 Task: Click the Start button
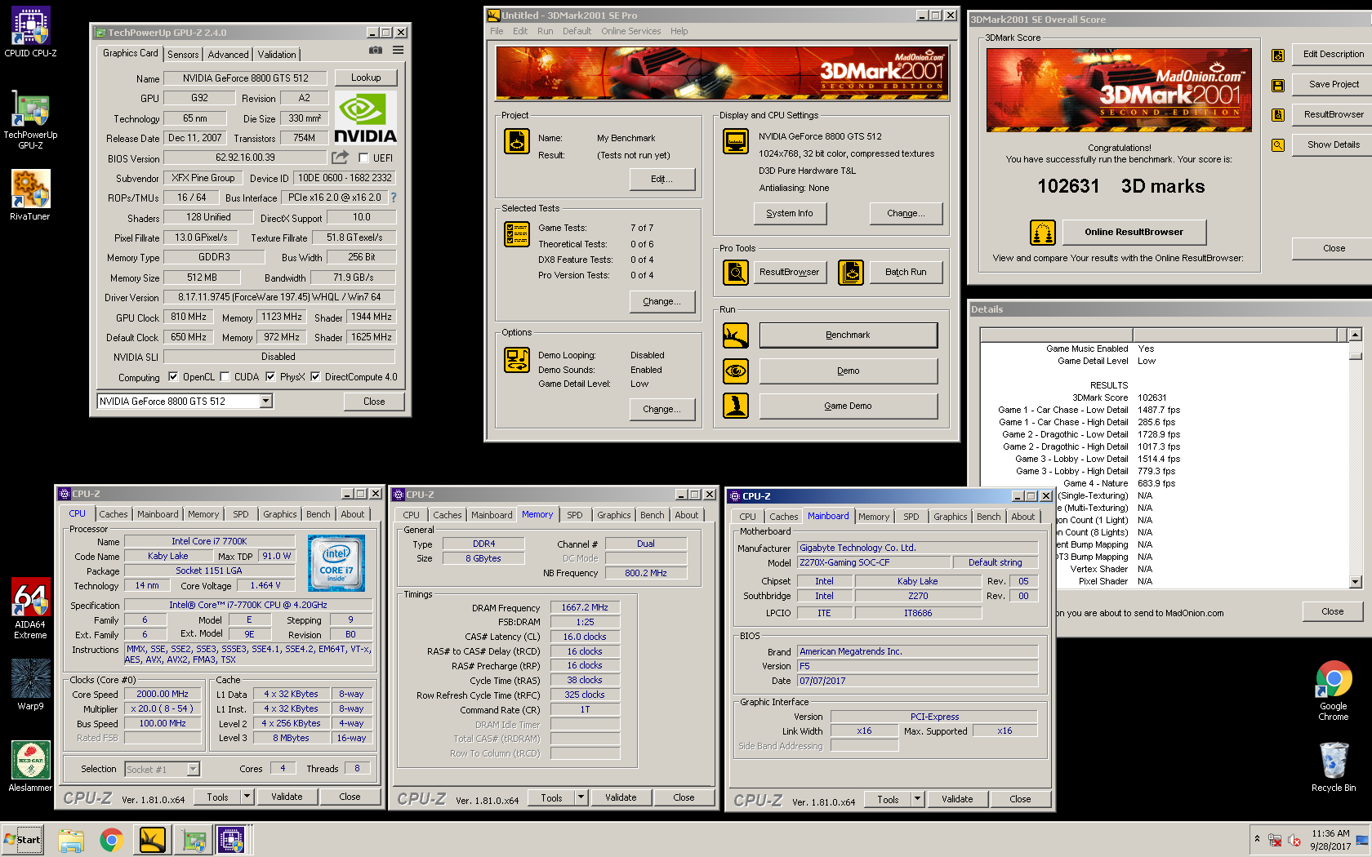coord(23,840)
